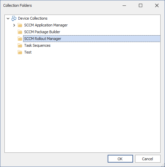The height and width of the screenshot is (167, 165).
Task: Dismiss dialog with Cancel button
Action: 148,159
